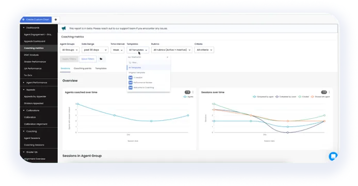Open the Rubrics dropdown
The width and height of the screenshot is (358, 186).
[172, 50]
